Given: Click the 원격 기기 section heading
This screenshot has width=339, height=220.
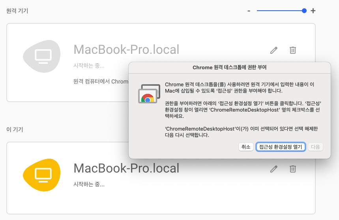Looking at the screenshot, I should click(x=17, y=11).
